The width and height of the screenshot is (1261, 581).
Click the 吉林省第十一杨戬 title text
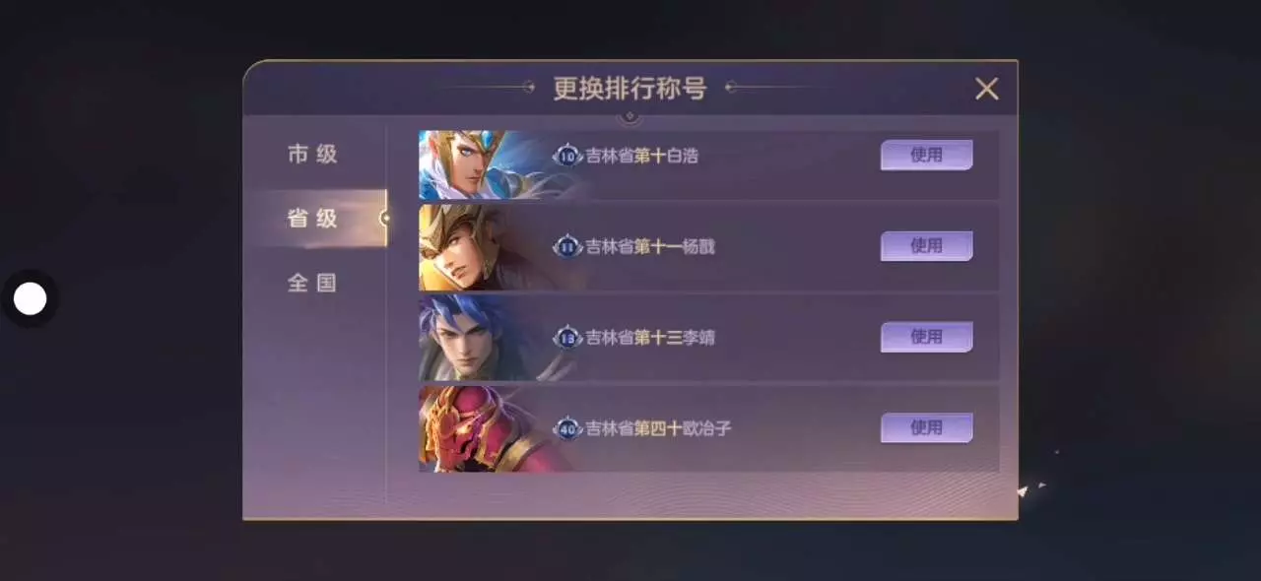(x=650, y=246)
